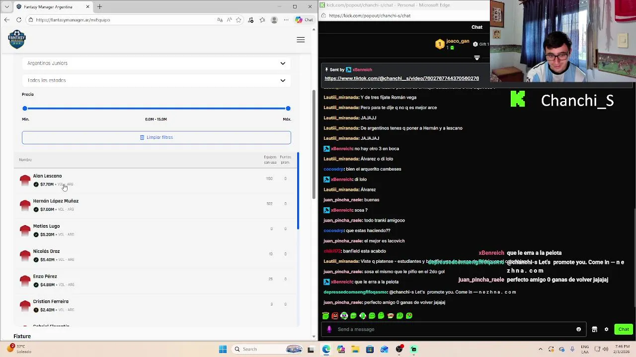Viewport: 636px width, 357px height.
Task: Open the Windows Start menu
Action: [223, 349]
